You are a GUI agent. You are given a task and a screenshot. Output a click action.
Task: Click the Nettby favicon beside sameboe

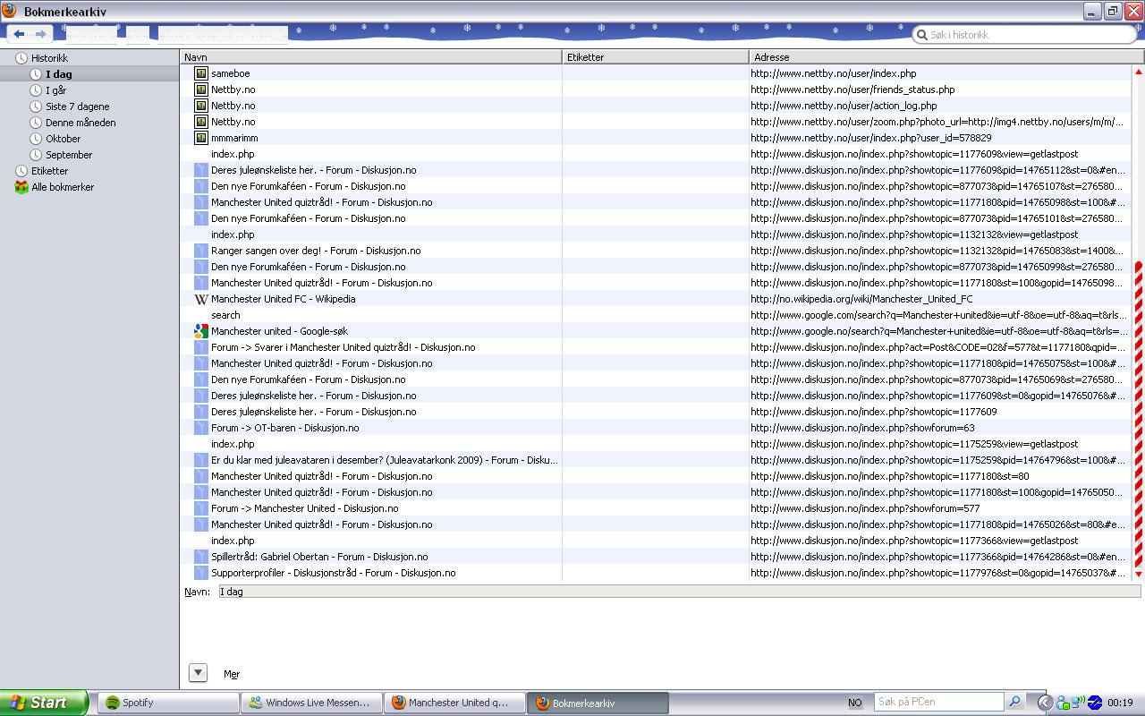[201, 73]
